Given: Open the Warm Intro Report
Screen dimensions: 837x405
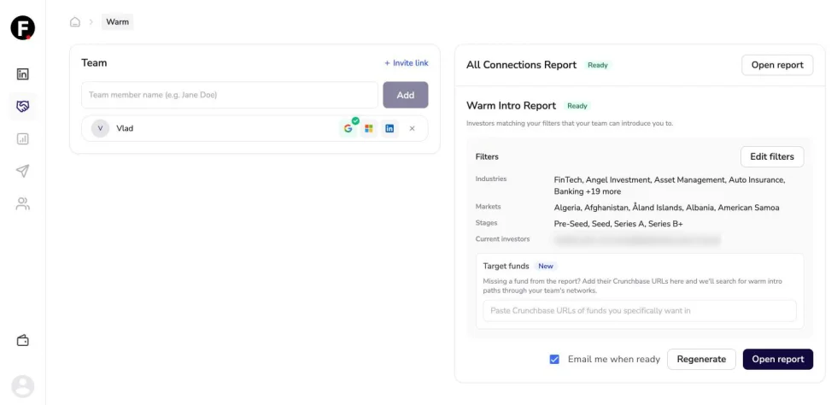Looking at the screenshot, I should (x=778, y=359).
